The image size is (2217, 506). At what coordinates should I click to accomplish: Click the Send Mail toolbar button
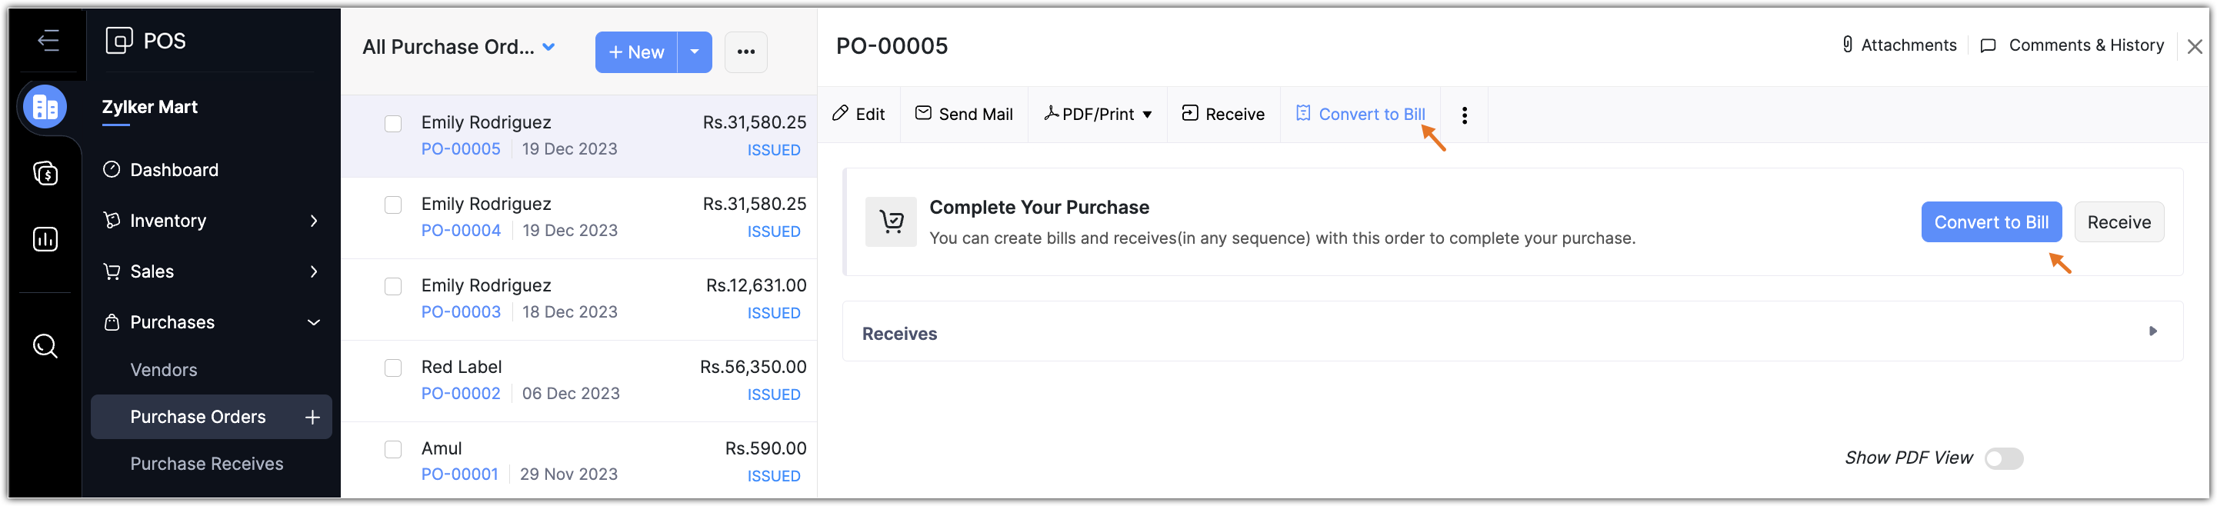963,115
